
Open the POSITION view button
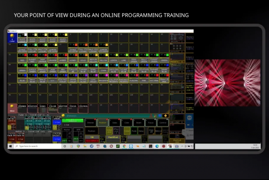32,106
